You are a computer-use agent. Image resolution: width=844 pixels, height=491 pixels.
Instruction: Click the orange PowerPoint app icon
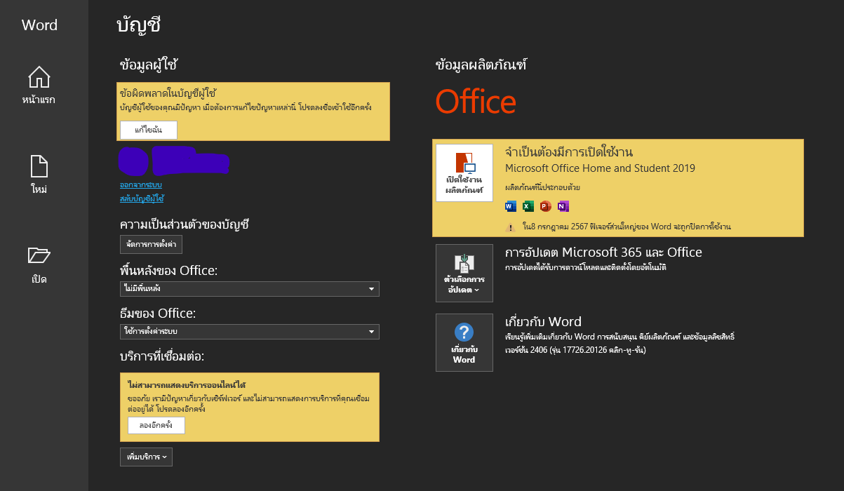point(546,206)
